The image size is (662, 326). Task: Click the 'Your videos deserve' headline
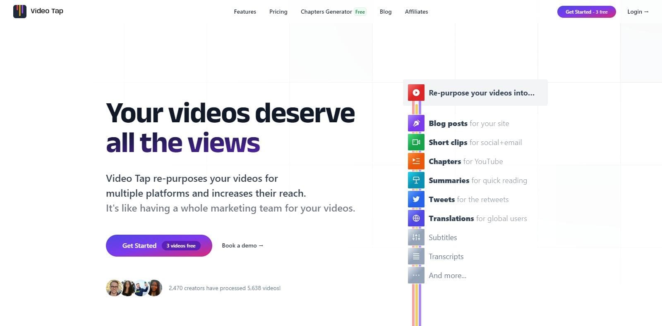(x=230, y=113)
